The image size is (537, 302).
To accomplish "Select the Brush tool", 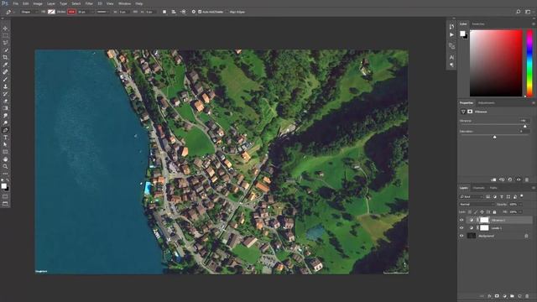I will pos(5,79).
